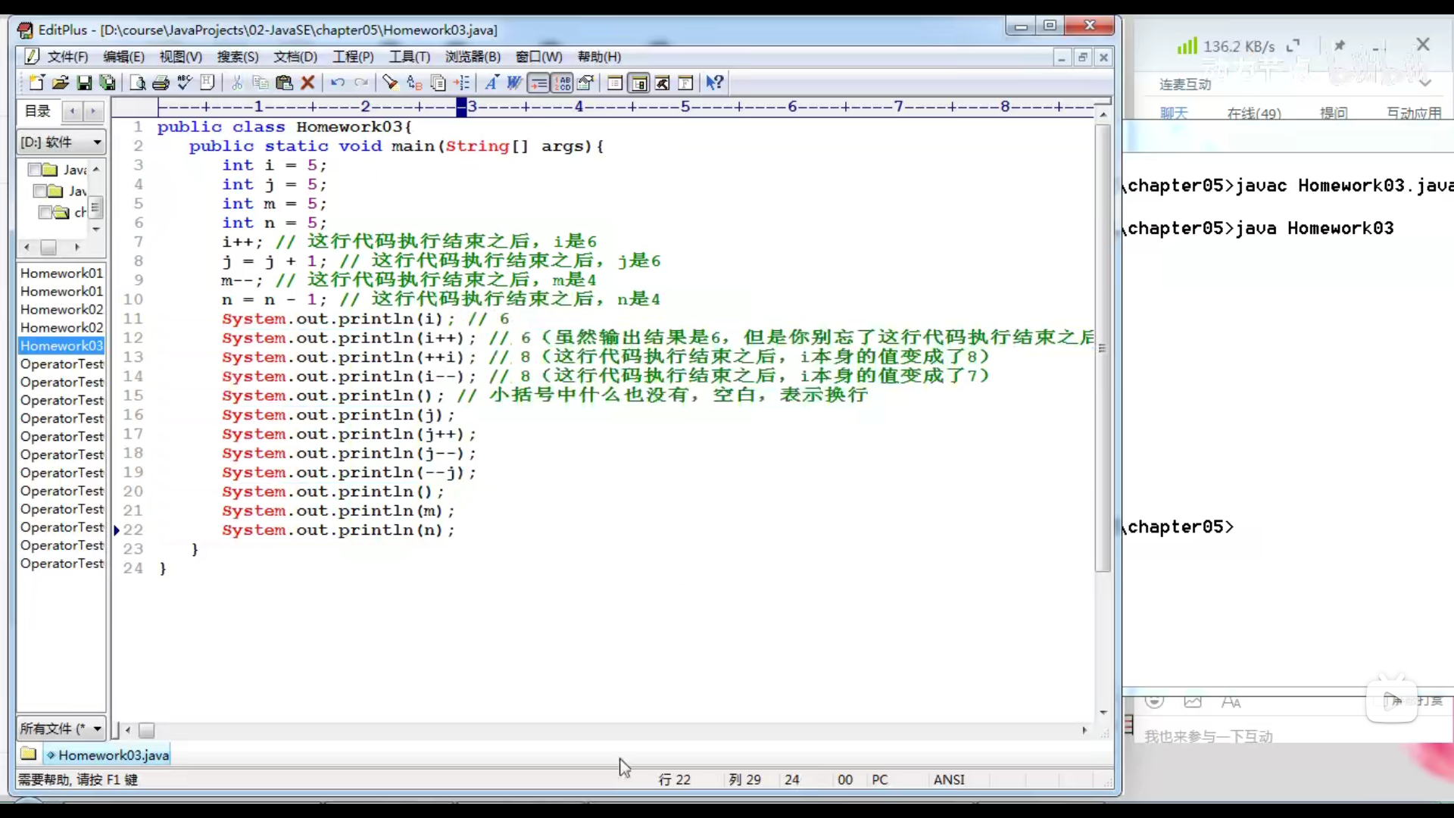Toggle the Auto indent toolbar button
The height and width of the screenshot is (818, 1454).
point(538,83)
